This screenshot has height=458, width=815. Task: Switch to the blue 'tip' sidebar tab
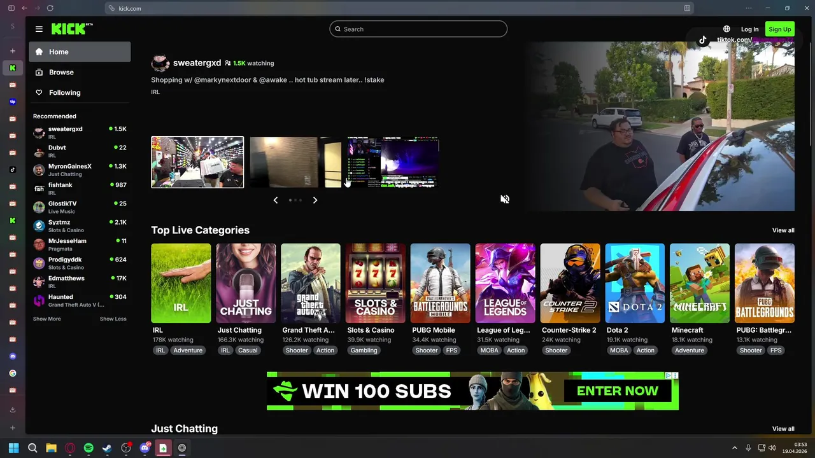pos(12,102)
